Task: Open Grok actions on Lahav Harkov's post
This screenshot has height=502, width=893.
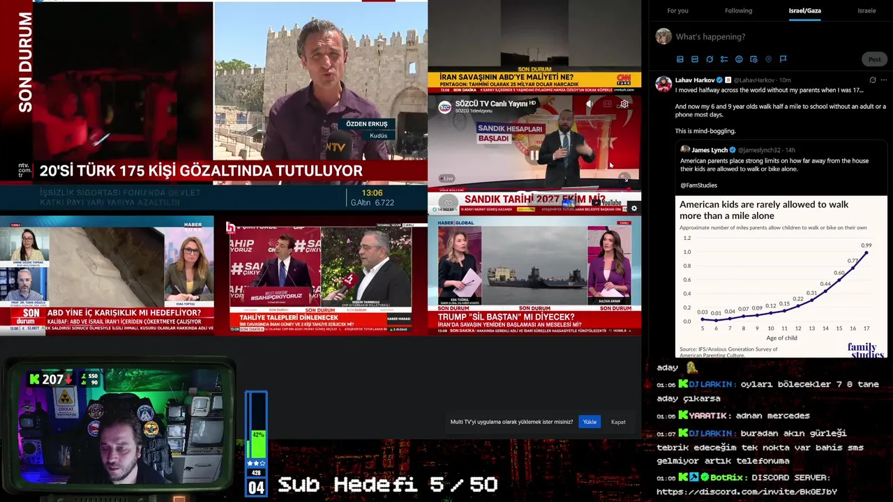Action: (873, 80)
